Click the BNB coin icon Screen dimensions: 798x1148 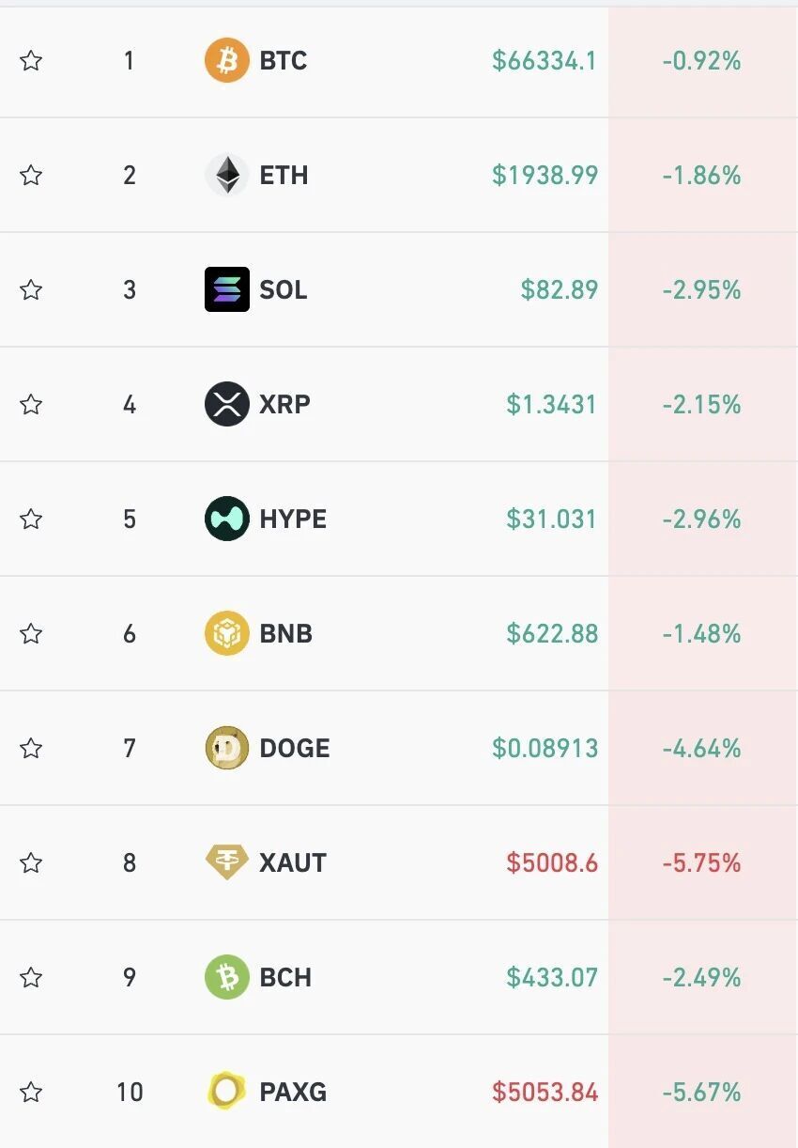pyautogui.click(x=226, y=633)
